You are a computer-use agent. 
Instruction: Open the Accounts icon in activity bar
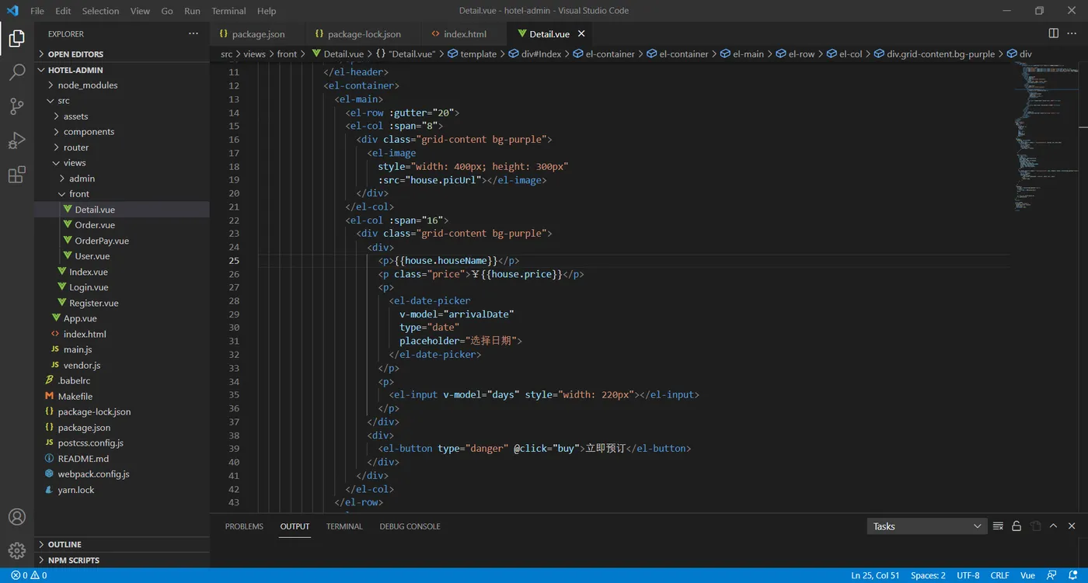16,517
